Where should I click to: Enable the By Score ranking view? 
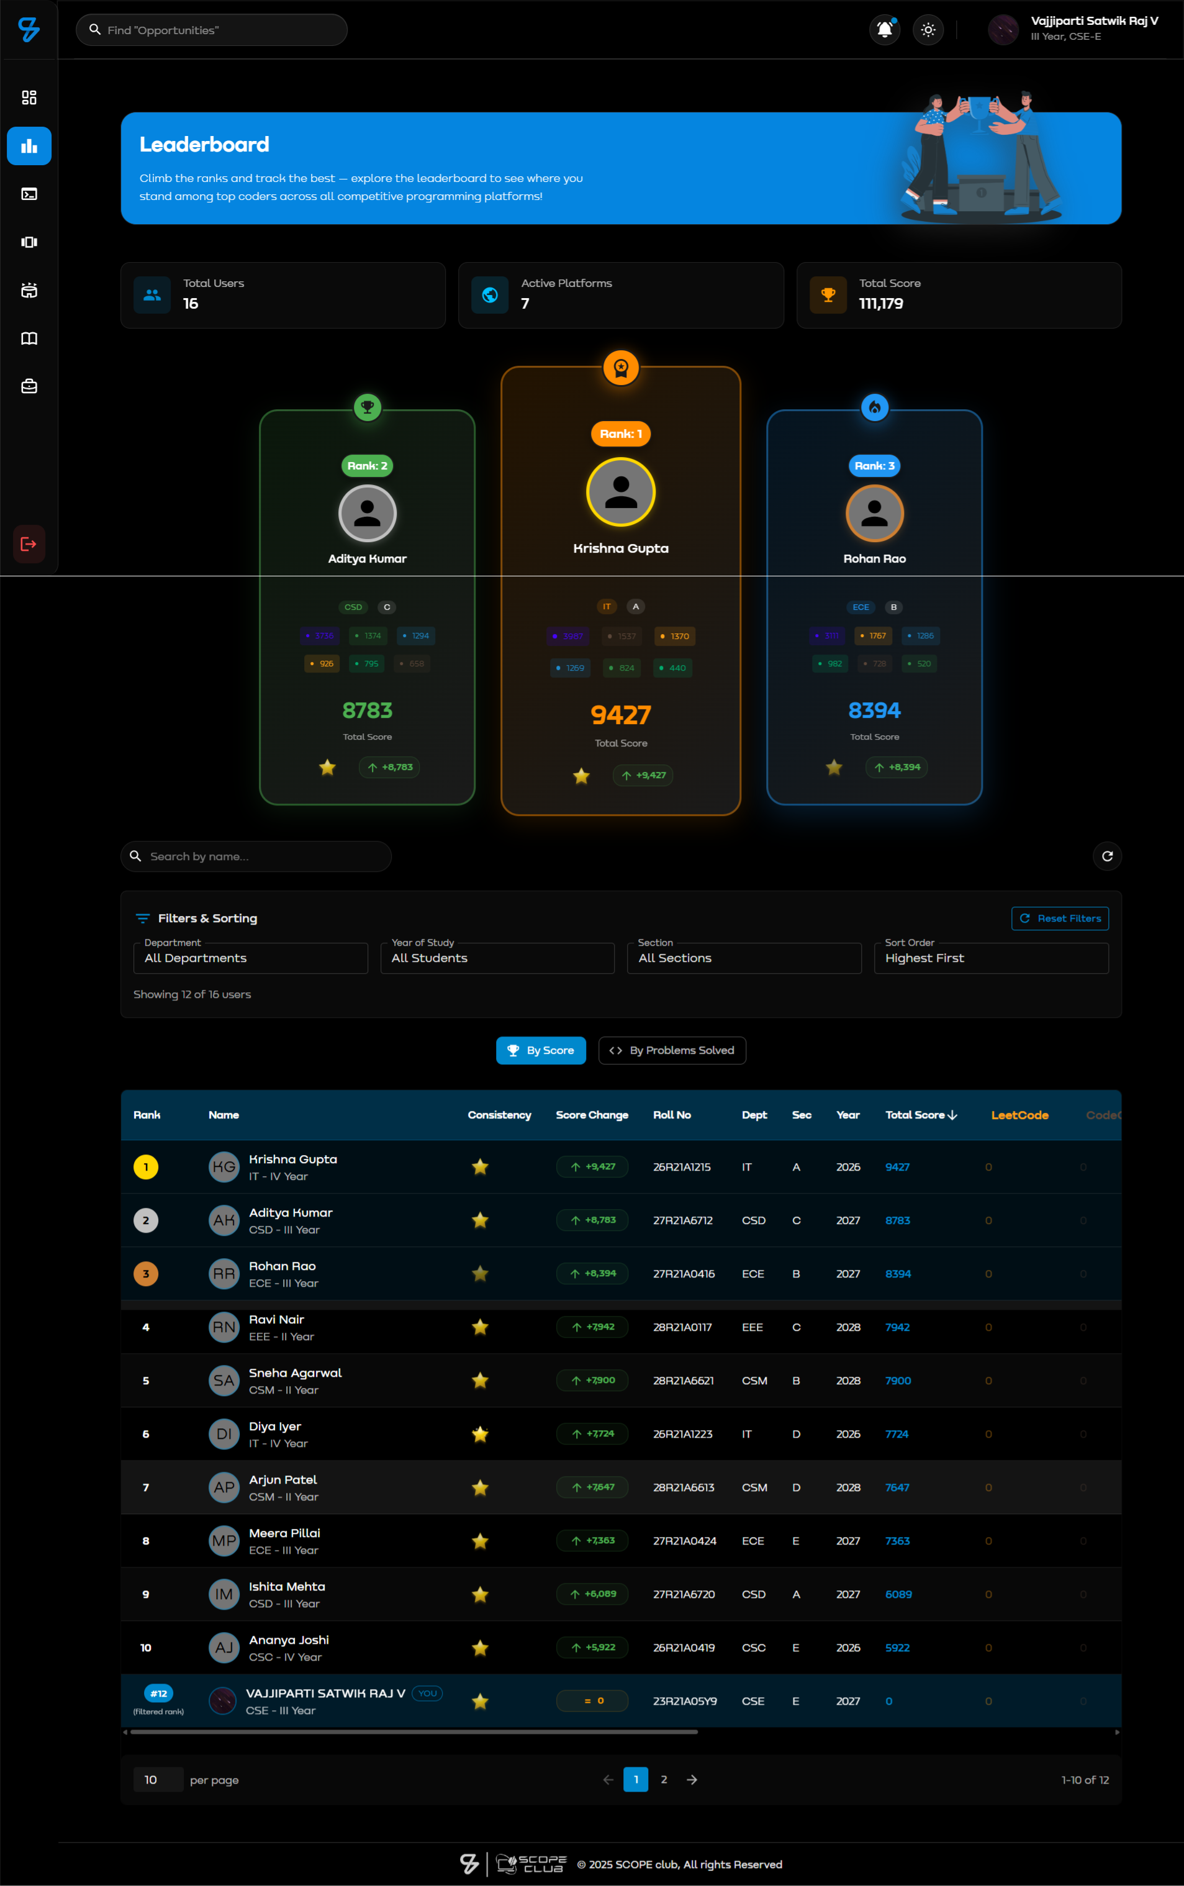[x=540, y=1050]
